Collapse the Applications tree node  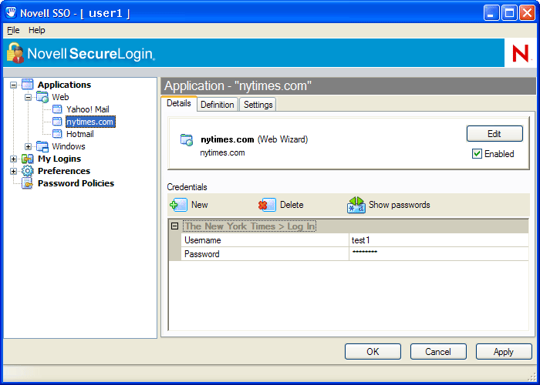coord(13,85)
